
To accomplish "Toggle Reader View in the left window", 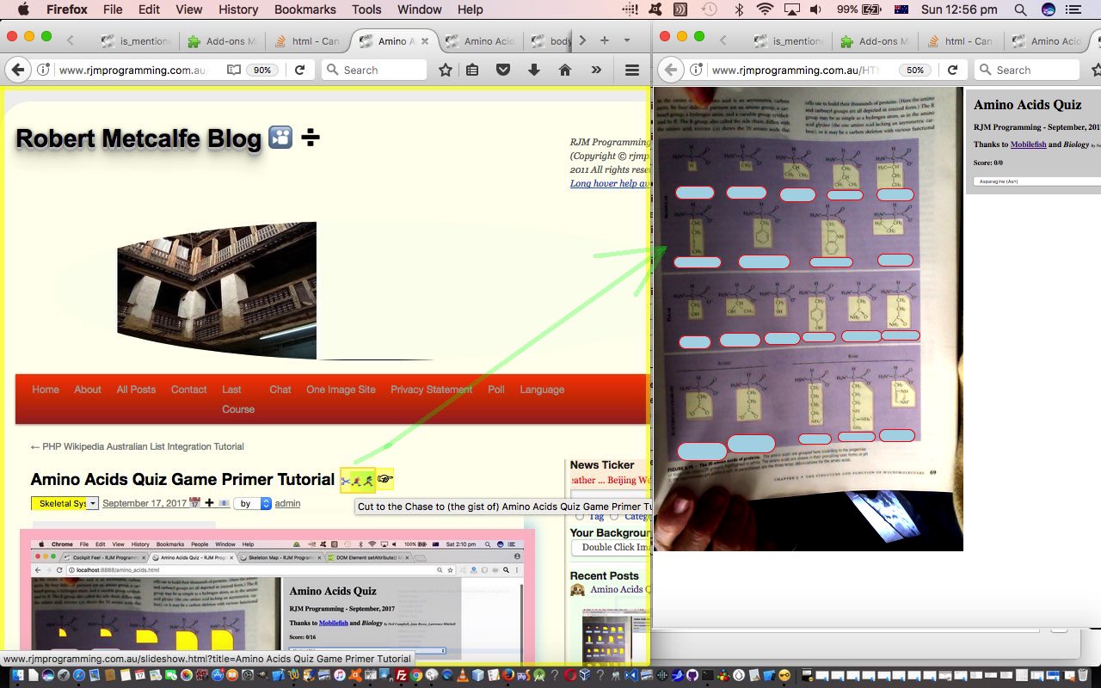I will point(234,71).
